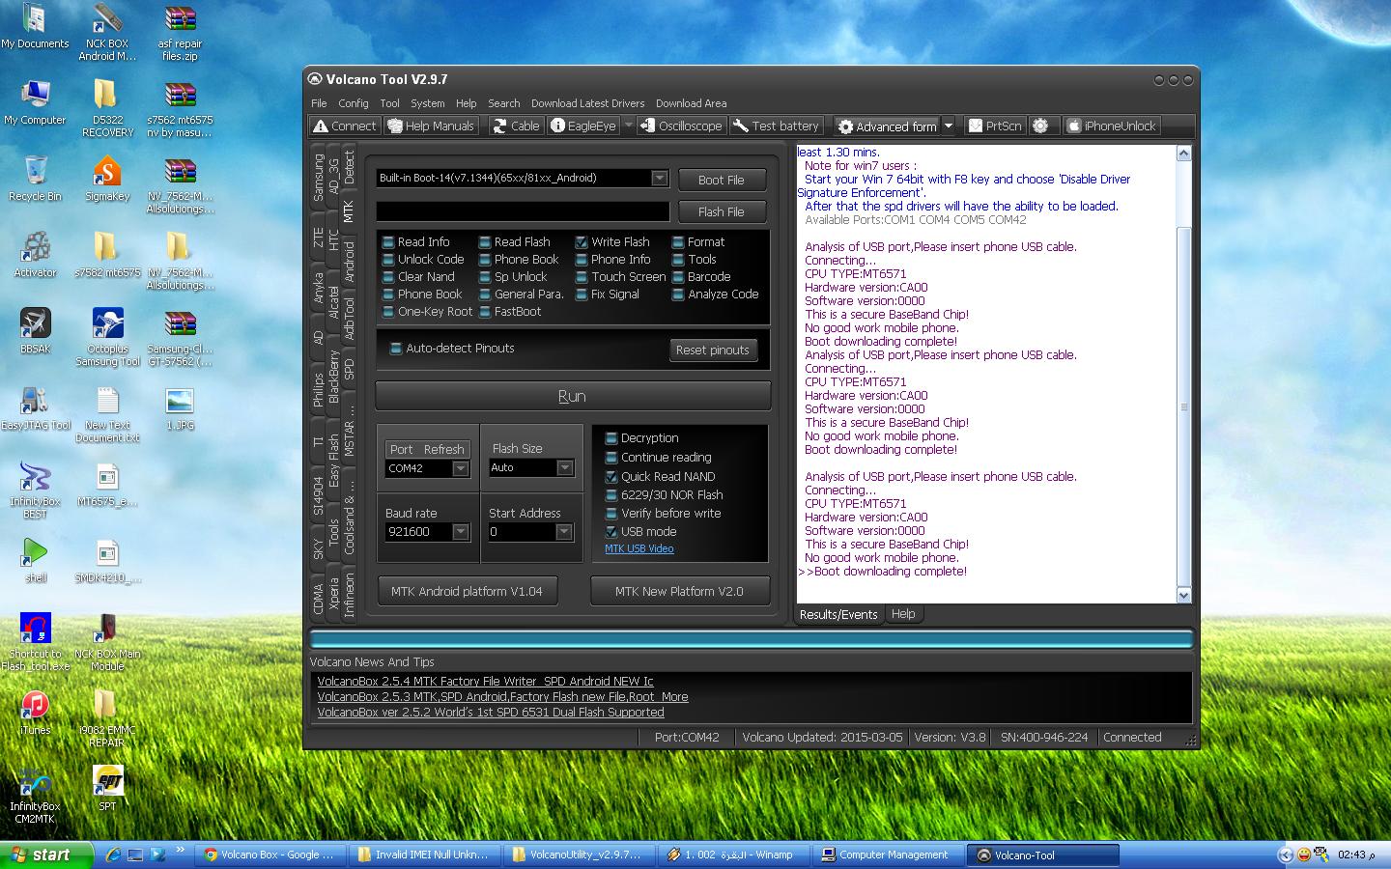Open the Advanced form button
Viewport: 1391px width, 869px height.
click(x=887, y=126)
